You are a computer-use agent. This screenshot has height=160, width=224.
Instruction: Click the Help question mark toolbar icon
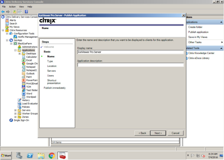pyautogui.click(x=26, y=12)
